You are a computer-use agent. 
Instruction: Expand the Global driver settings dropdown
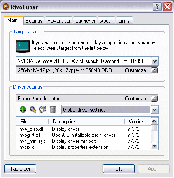coord(154,110)
